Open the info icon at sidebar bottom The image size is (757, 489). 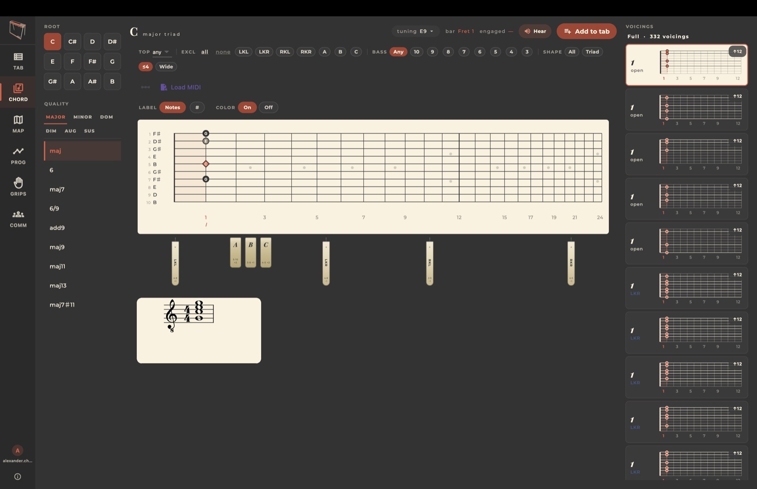(18, 477)
